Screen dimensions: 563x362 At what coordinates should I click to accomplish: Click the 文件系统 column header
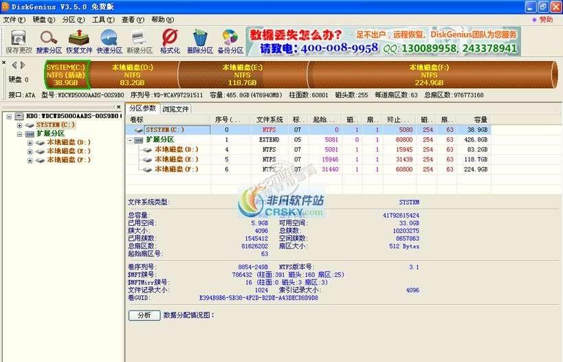pos(269,120)
